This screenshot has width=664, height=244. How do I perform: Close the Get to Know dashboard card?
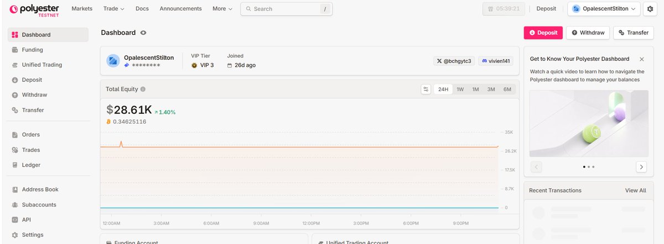pos(642,59)
